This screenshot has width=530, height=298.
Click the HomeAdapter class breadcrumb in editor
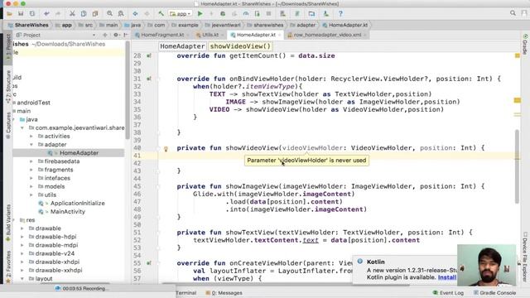182,46
